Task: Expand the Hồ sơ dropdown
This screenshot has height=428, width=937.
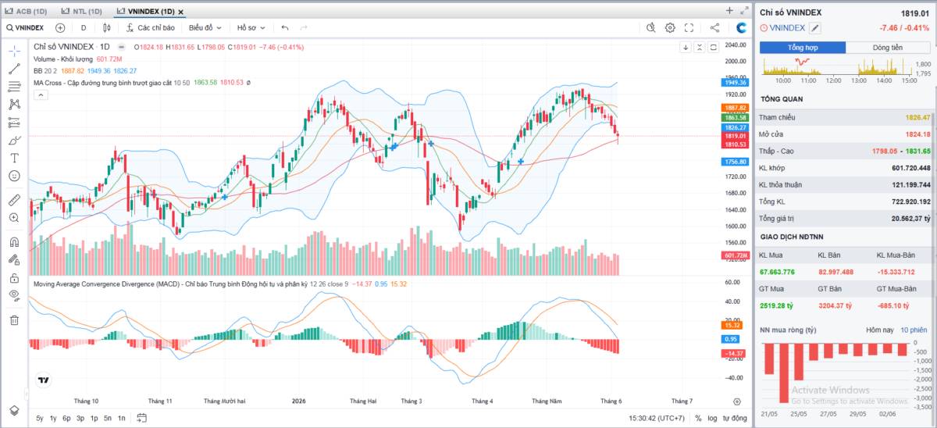Action: 251,27
